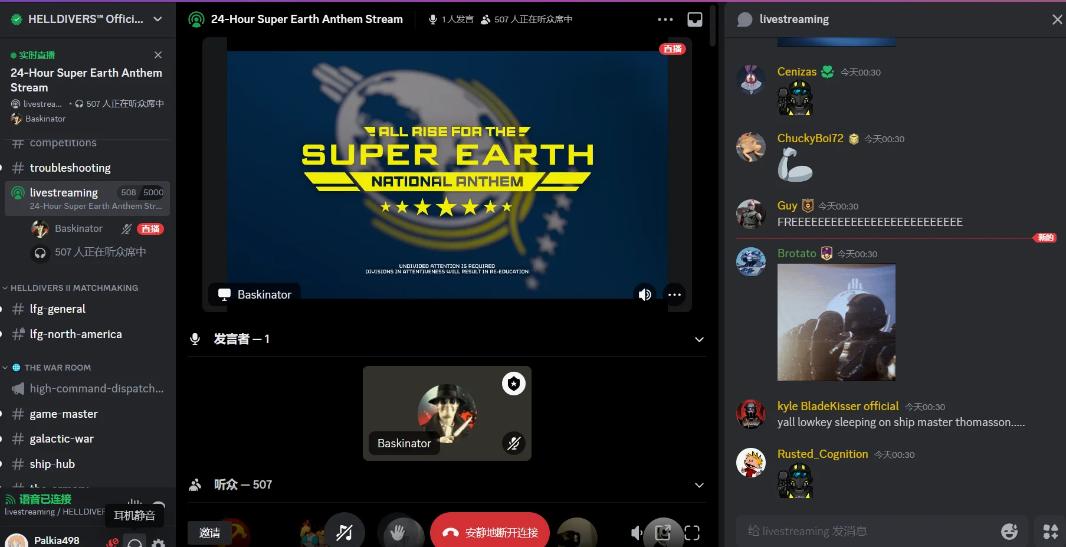Click the green clover badge beside Cenizas

828,72
